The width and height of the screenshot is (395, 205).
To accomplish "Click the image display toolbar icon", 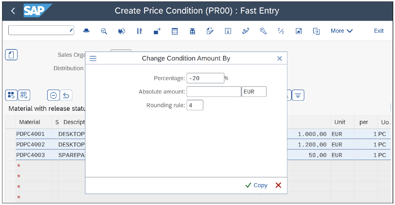I will [x=299, y=31].
